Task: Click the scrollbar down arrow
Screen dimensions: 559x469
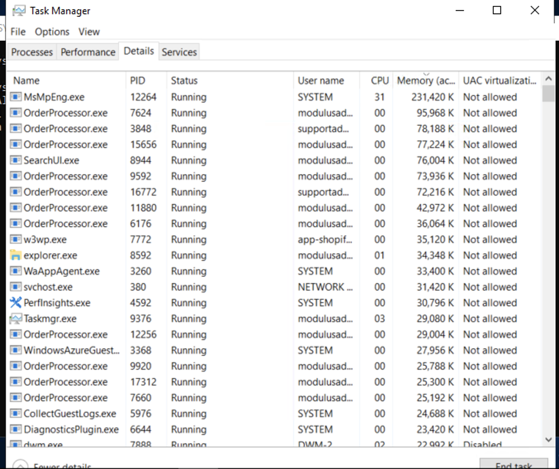Action: click(549, 440)
